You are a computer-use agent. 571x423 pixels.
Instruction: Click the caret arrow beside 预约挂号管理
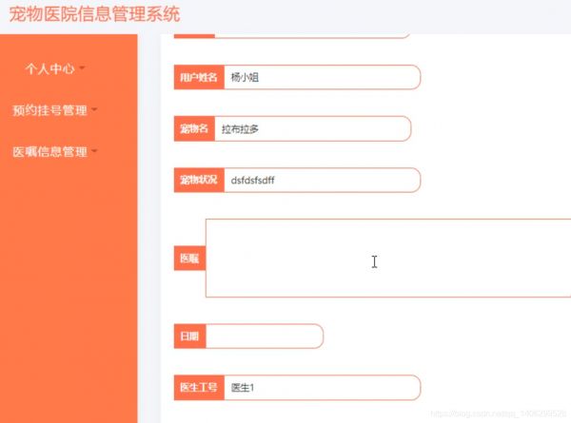[x=94, y=109]
